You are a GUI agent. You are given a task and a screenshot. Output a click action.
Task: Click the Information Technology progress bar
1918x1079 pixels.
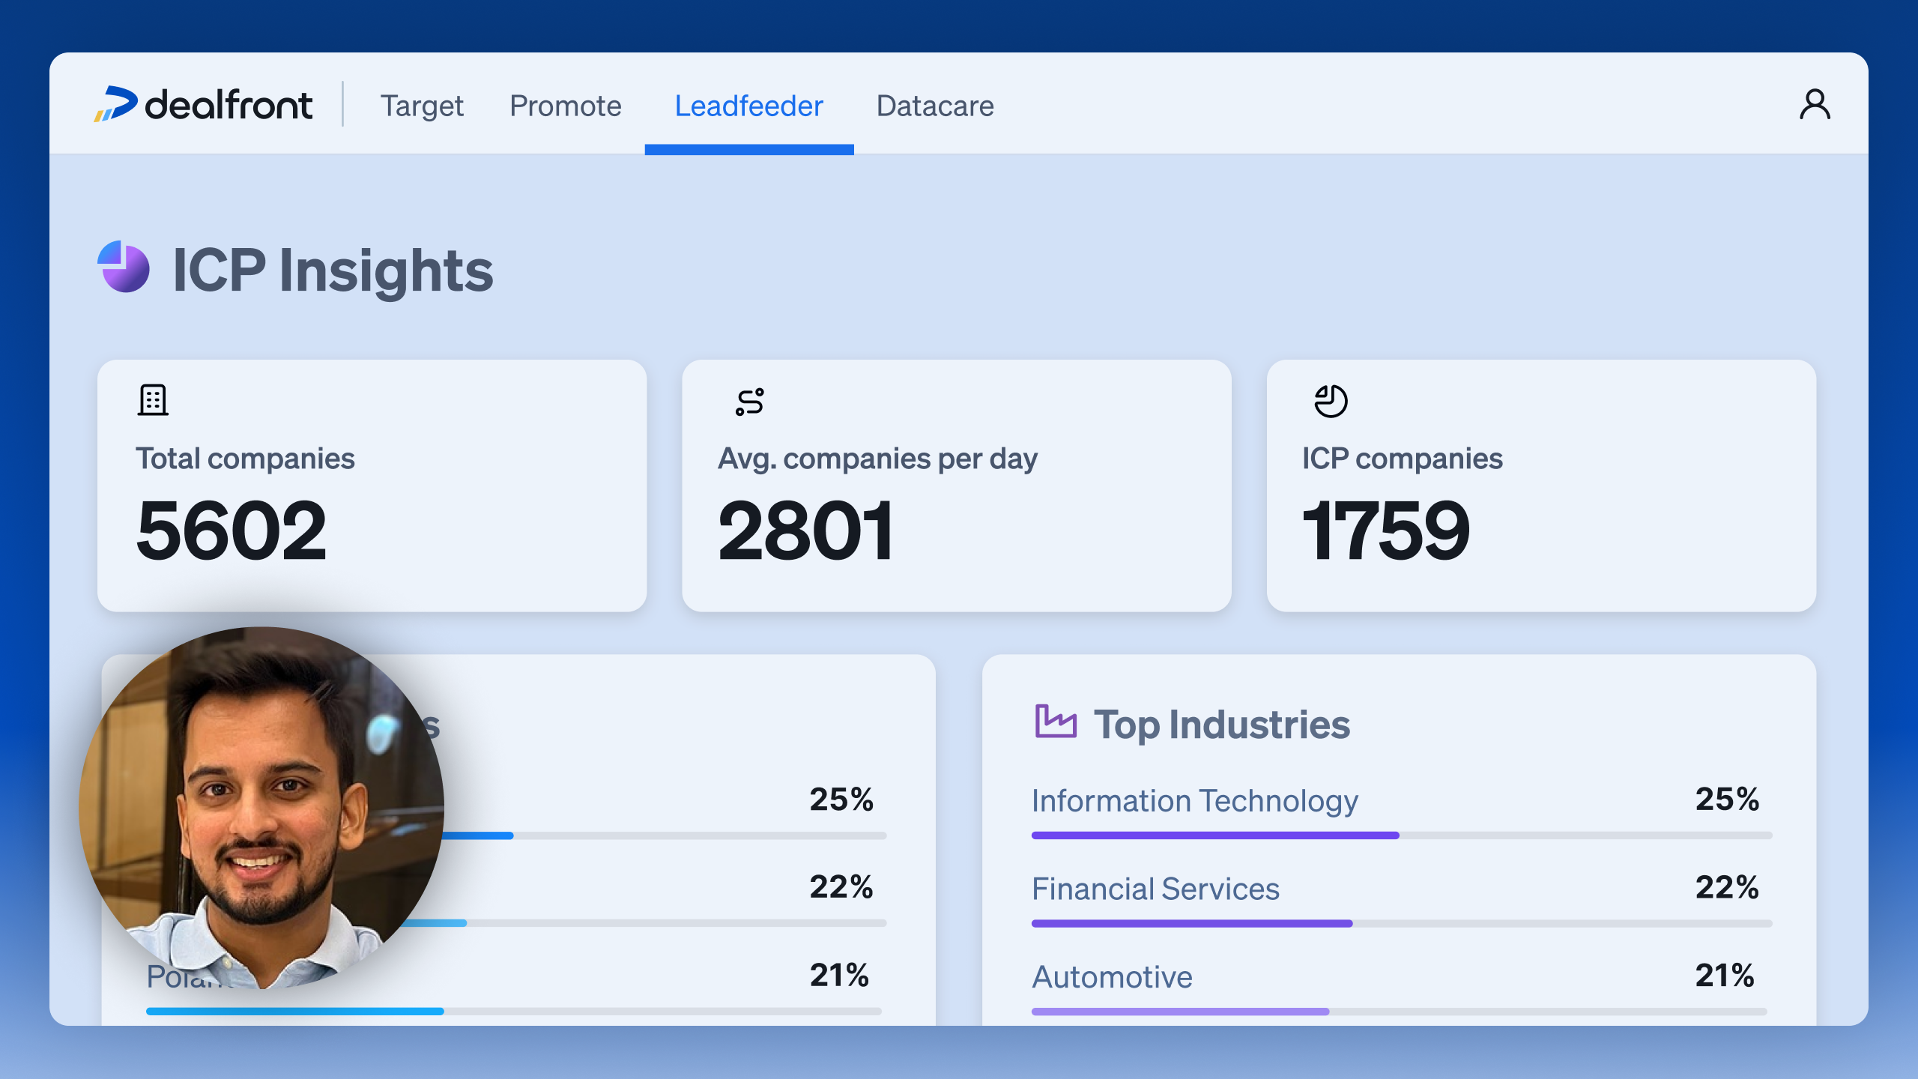(1214, 835)
